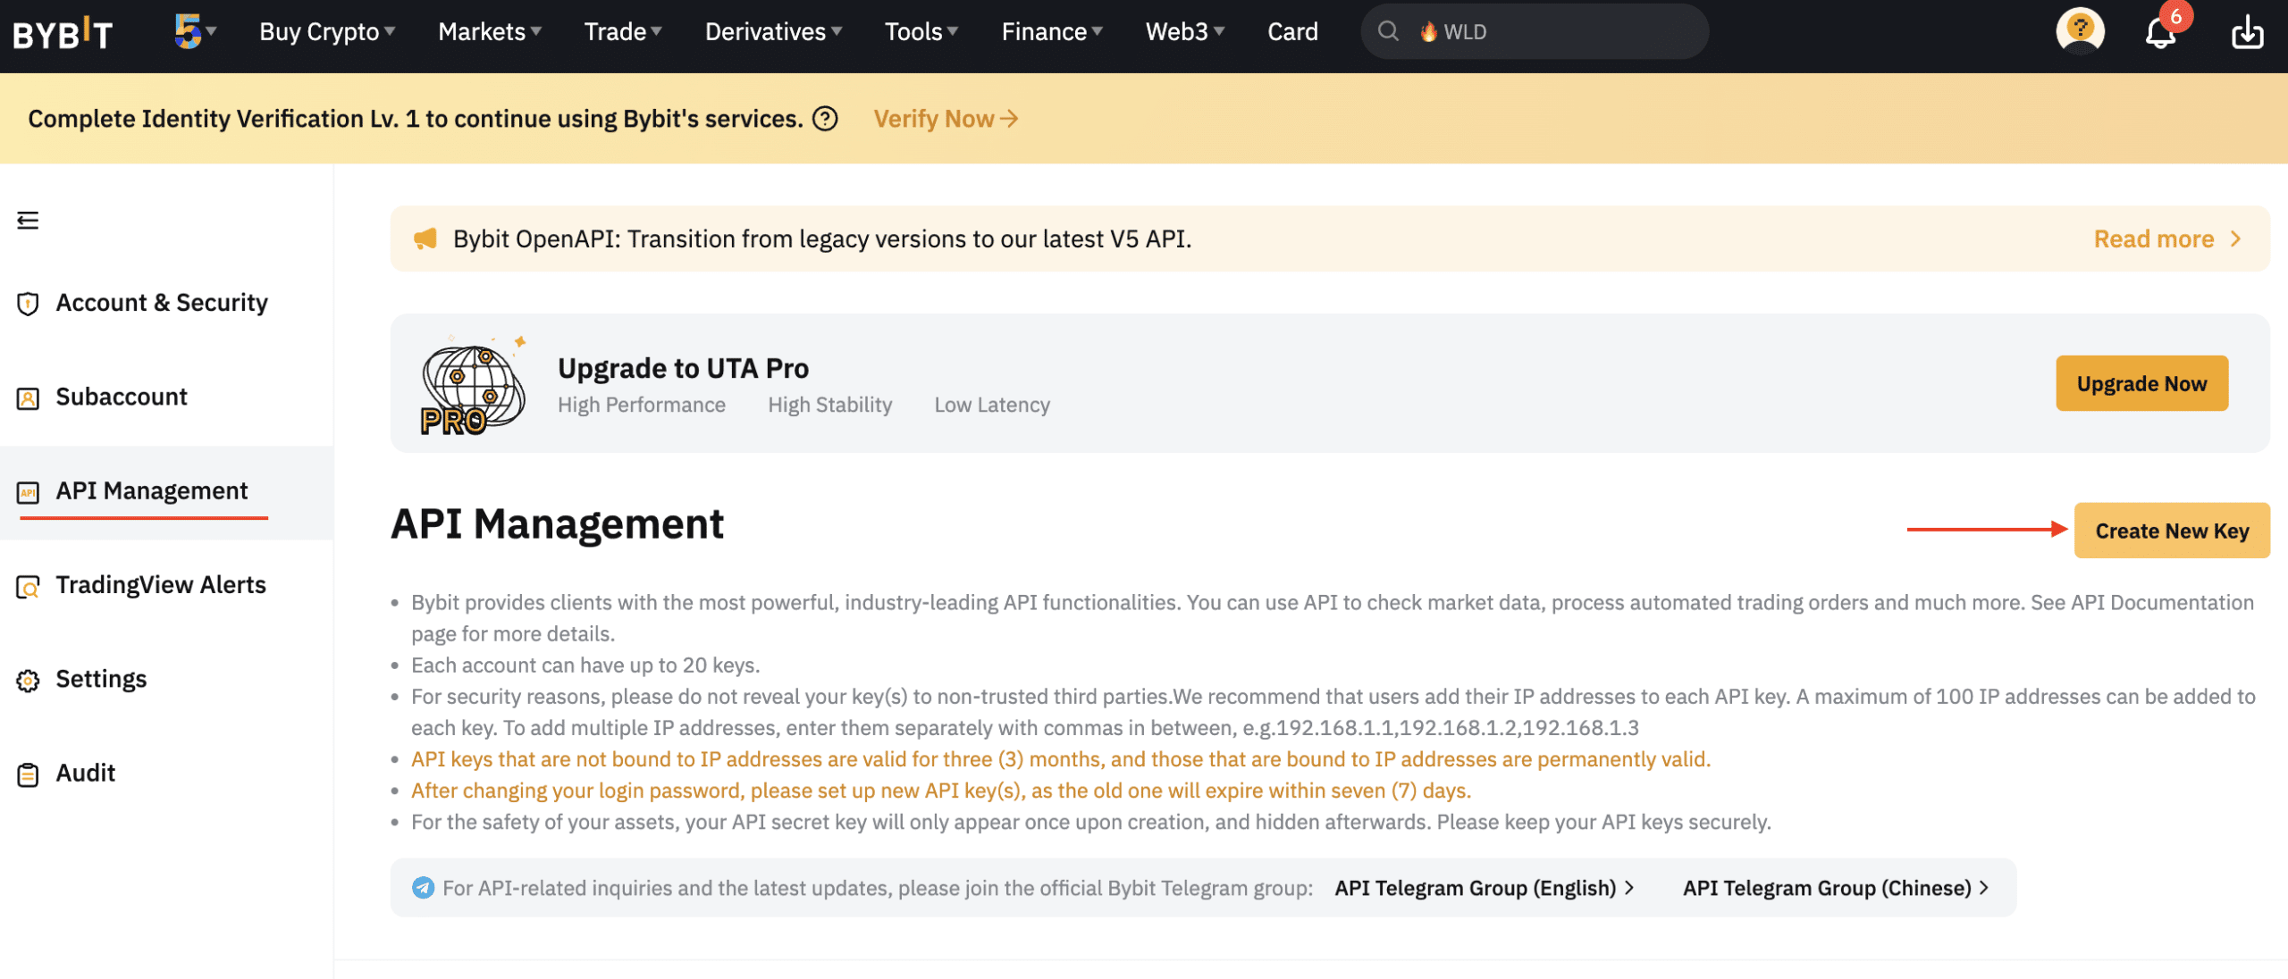Click the Telegram icon

pyautogui.click(x=423, y=888)
